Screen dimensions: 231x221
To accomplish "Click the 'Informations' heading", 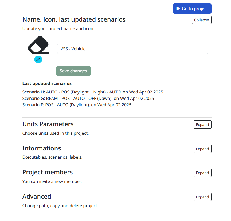I will point(42,148).
